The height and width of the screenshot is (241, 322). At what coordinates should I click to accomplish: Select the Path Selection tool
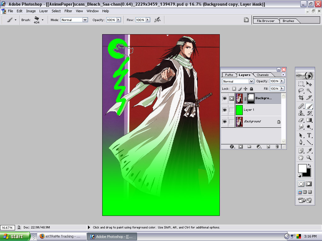click(301, 135)
